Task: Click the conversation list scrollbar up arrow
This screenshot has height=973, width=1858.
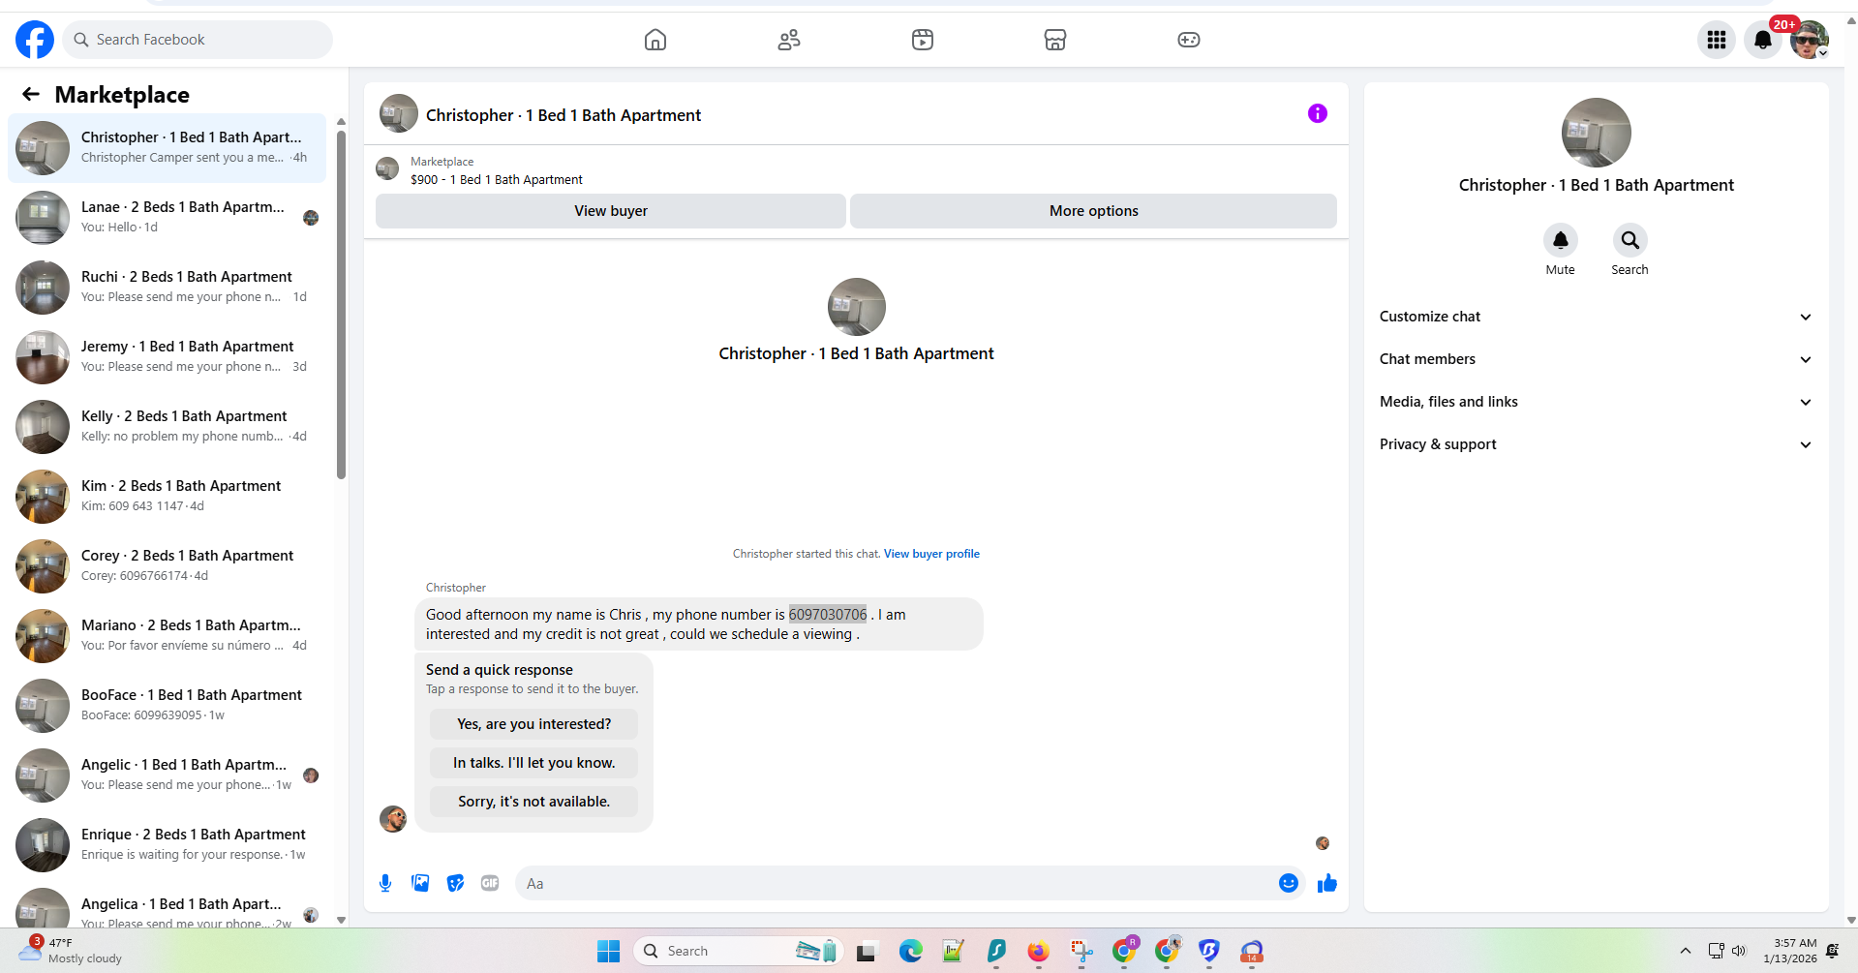Action: pyautogui.click(x=341, y=122)
